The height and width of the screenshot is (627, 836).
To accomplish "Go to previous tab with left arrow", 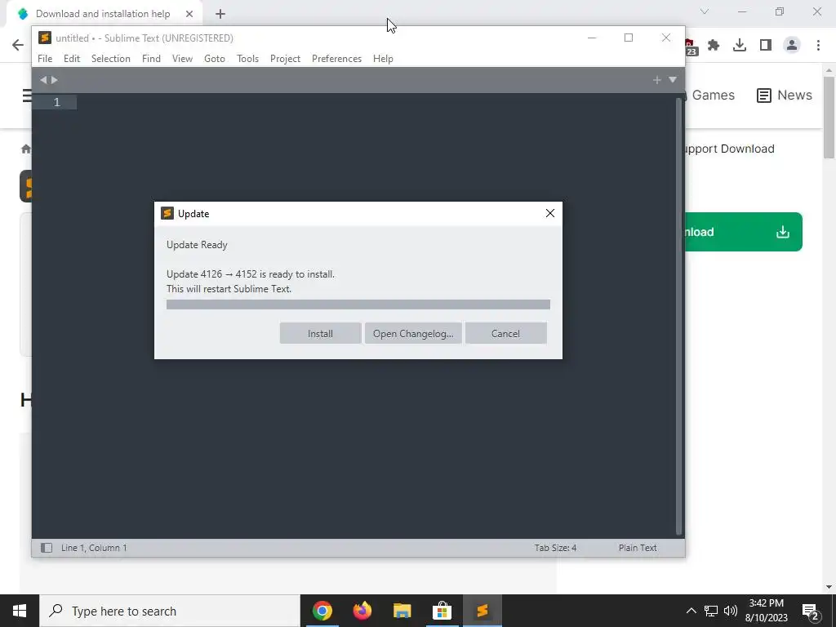I will 43,80.
